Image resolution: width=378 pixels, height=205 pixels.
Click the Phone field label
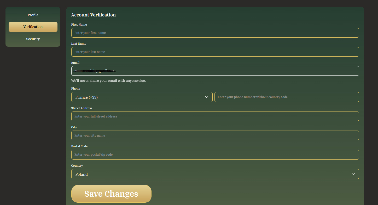[75, 89]
